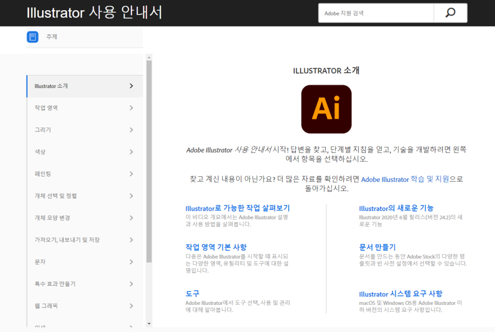This screenshot has width=495, height=332.
Task: Open link Illustrator로 가능한 작업 살펴보기
Action: click(x=237, y=208)
